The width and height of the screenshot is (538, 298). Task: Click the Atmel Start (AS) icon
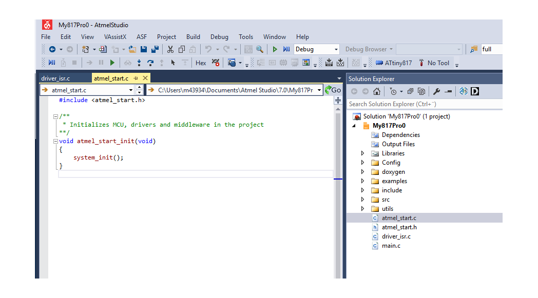coord(464,91)
